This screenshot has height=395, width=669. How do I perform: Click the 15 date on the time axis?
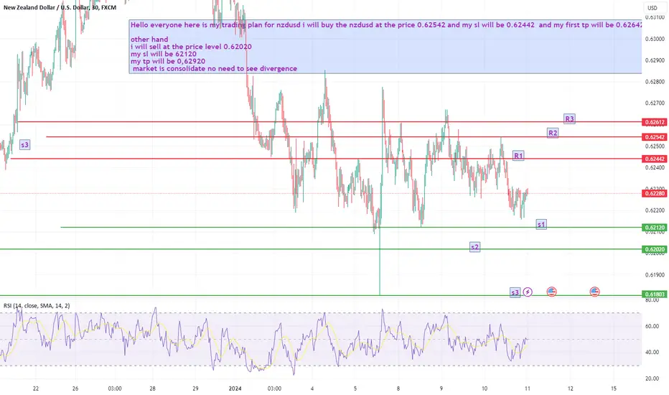tap(614, 389)
